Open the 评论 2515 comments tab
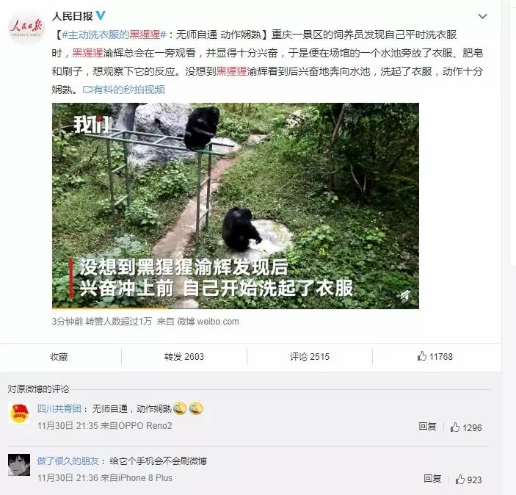The width and height of the screenshot is (516, 495). pos(310,357)
